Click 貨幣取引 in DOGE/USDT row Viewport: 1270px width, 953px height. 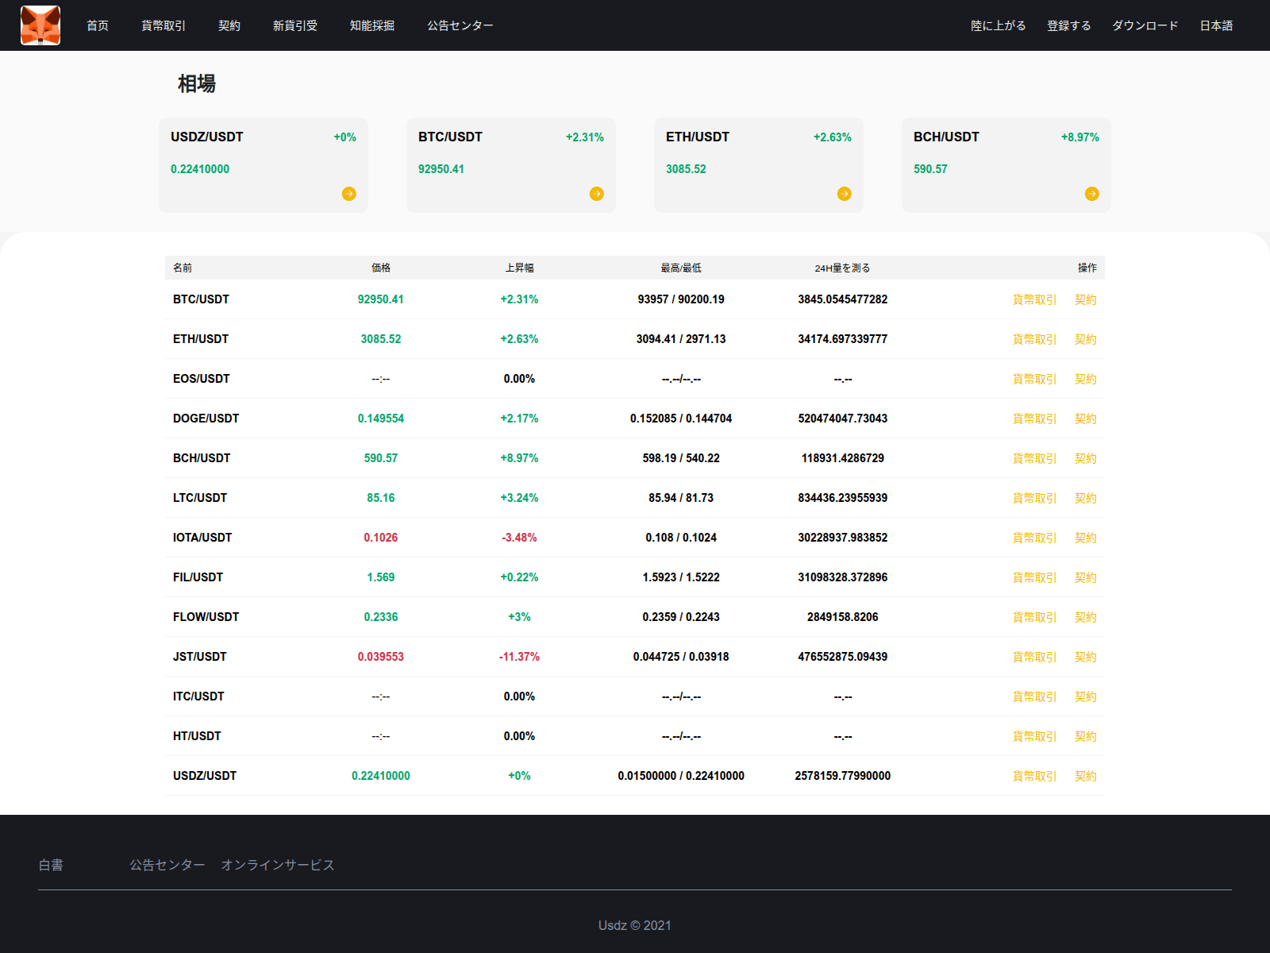pyautogui.click(x=1035, y=419)
